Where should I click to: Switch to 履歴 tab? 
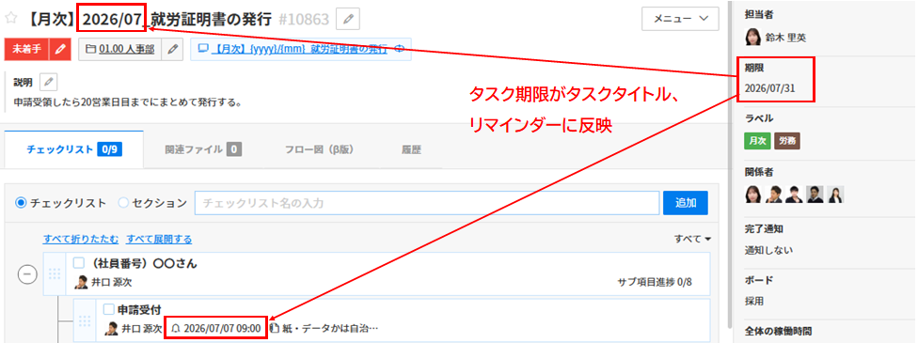click(412, 149)
